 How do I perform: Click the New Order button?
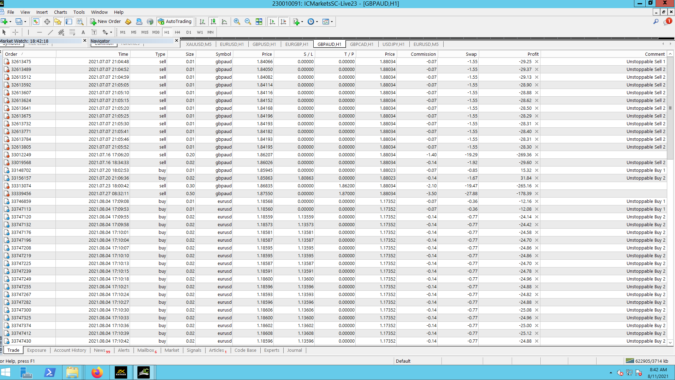106,22
